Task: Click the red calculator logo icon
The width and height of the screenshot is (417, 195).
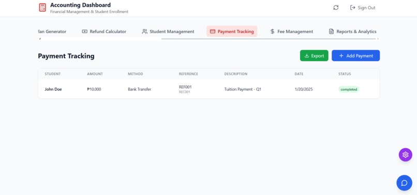Action: click(42, 7)
